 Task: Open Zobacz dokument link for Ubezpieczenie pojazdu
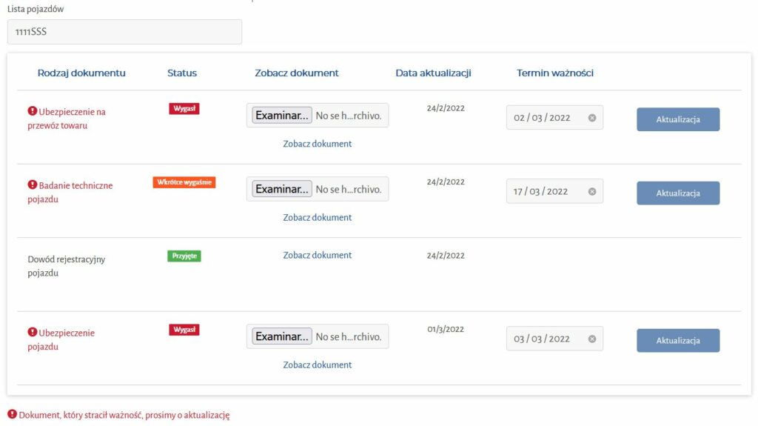pyautogui.click(x=317, y=365)
